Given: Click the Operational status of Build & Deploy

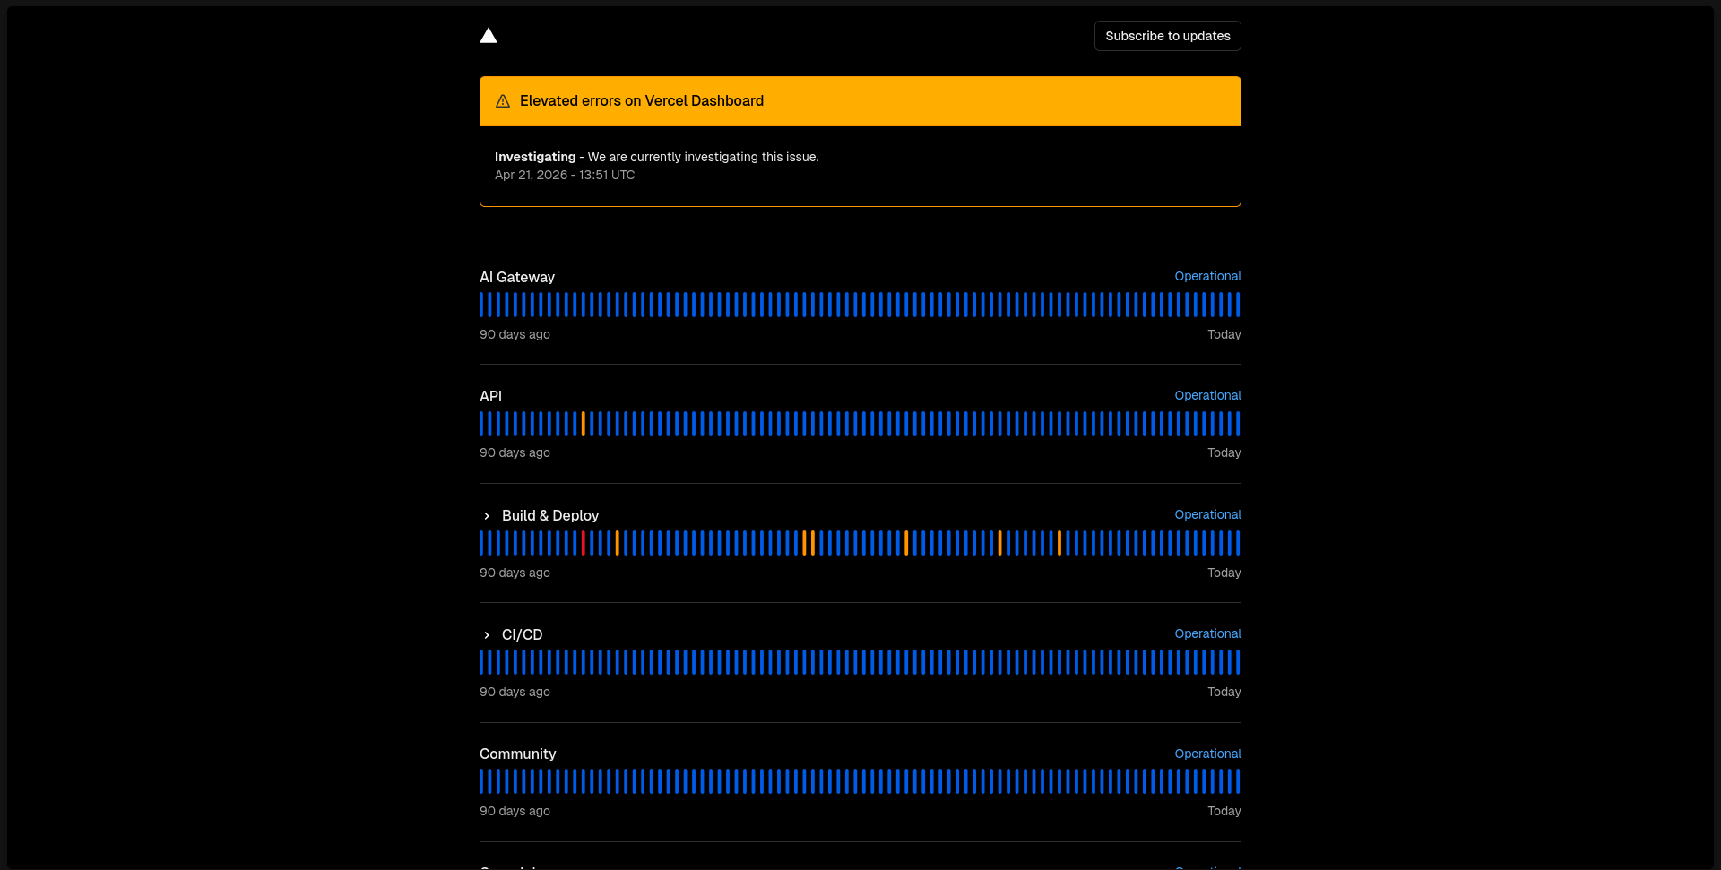Looking at the screenshot, I should point(1208,514).
